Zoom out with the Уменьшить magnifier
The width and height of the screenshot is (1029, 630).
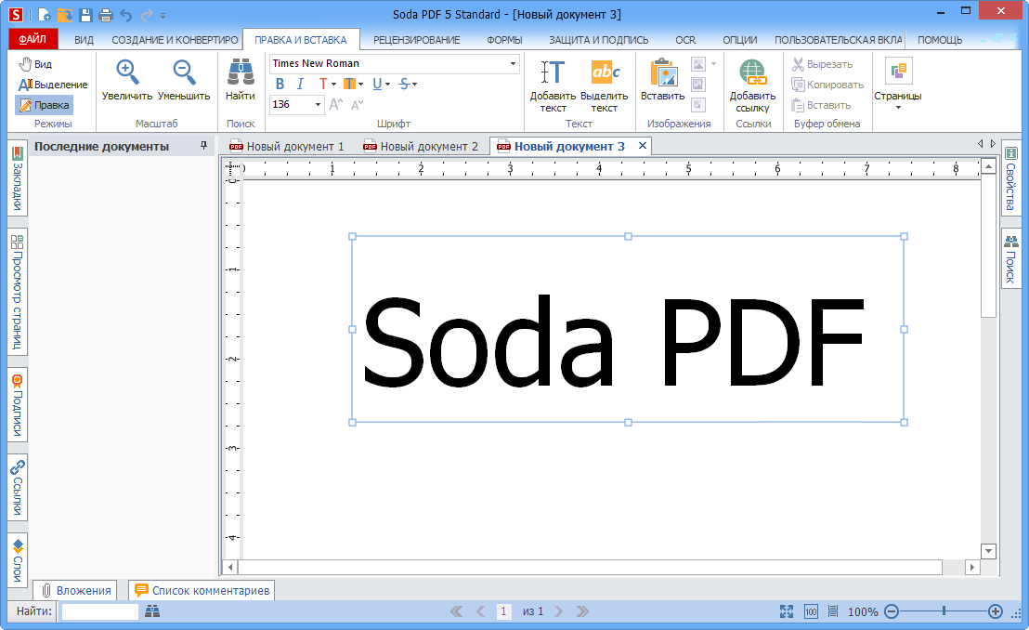click(184, 80)
